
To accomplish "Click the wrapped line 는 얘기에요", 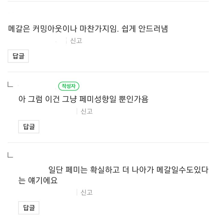I will point(38,181).
